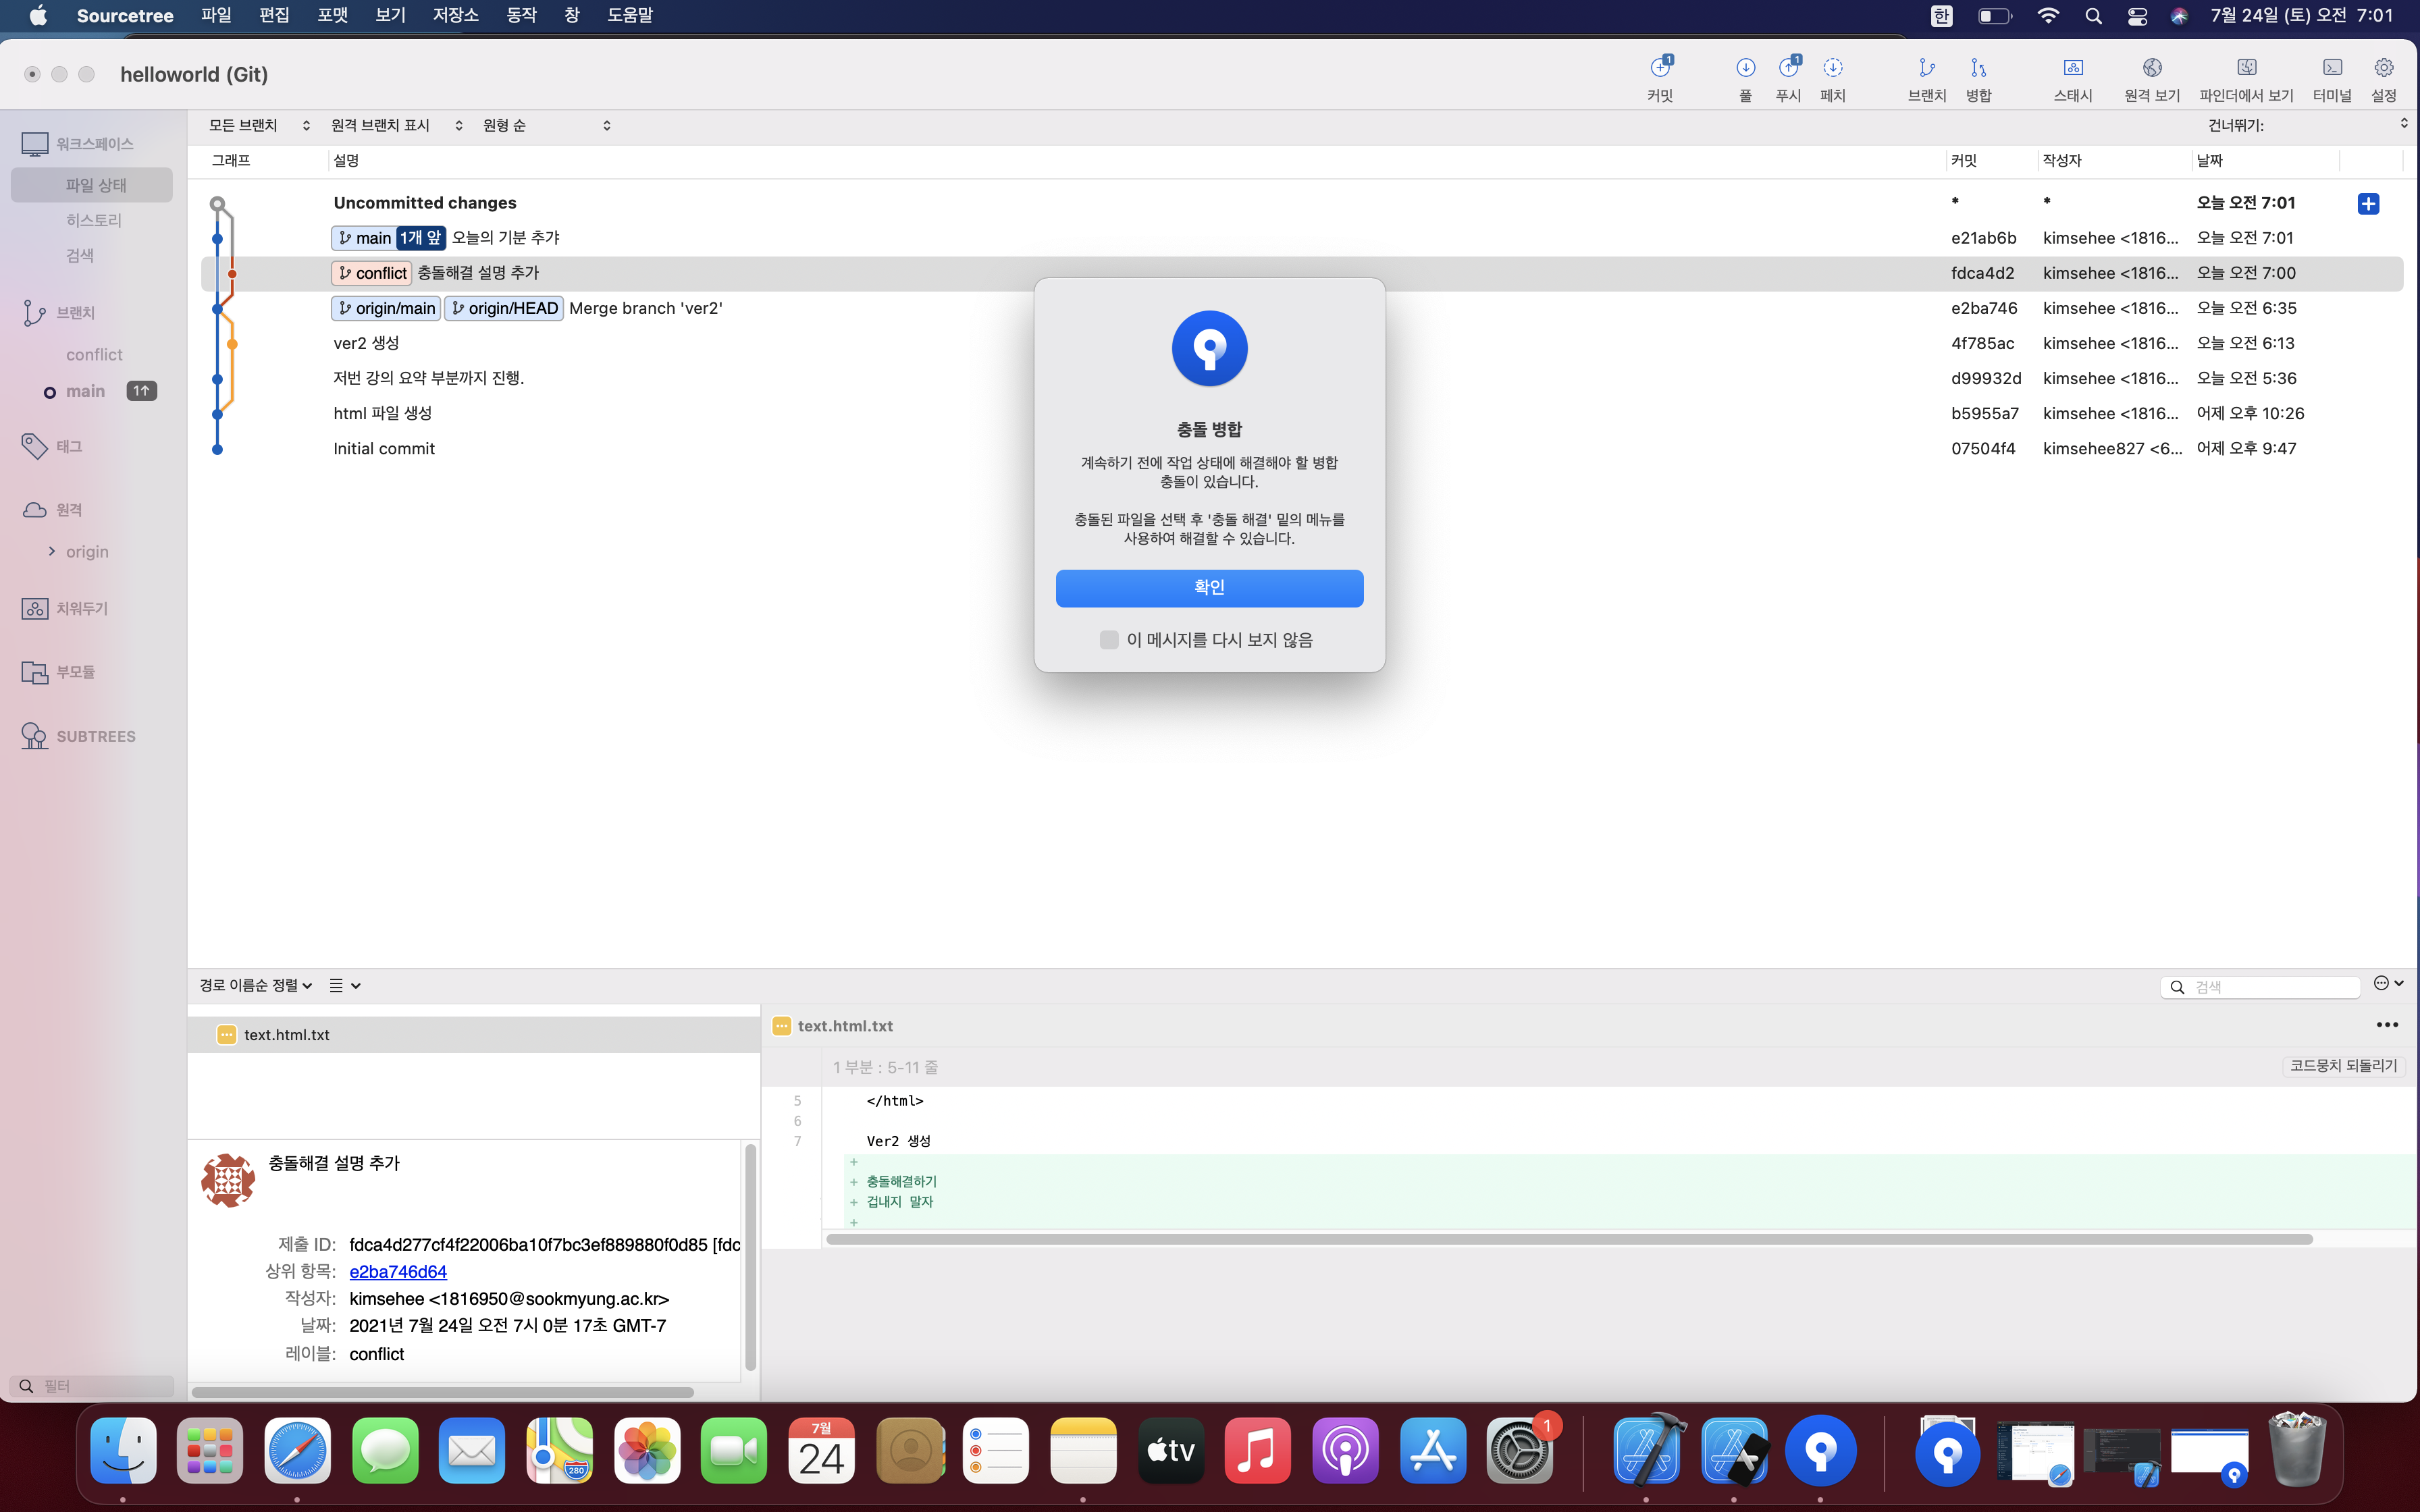Click the Stash (스태시) toolbar icon
The width and height of the screenshot is (2420, 1512).
pos(2073,68)
